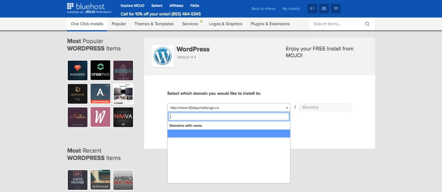Click the Version 4.4 label
This screenshot has width=442, height=192.
point(186,57)
